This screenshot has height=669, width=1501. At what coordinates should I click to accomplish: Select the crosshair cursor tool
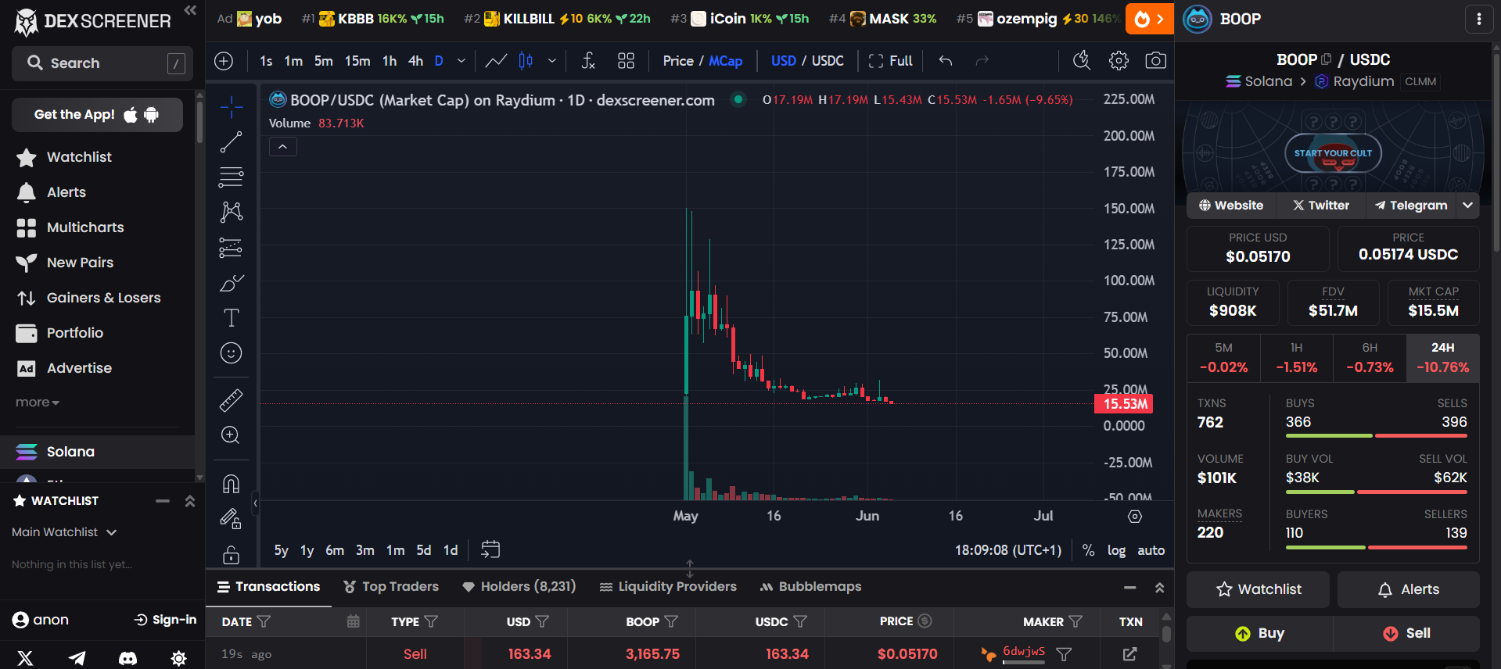(231, 107)
